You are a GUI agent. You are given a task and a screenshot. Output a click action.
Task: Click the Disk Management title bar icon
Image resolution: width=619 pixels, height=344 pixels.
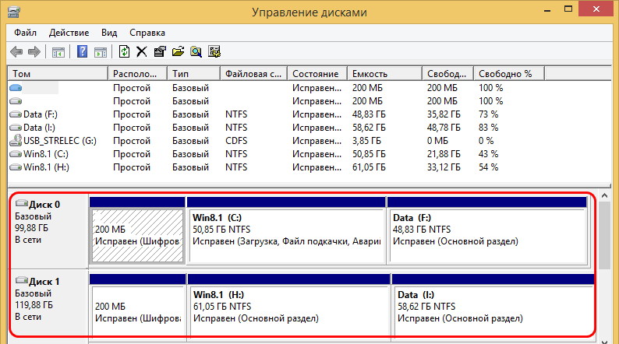coord(13,12)
